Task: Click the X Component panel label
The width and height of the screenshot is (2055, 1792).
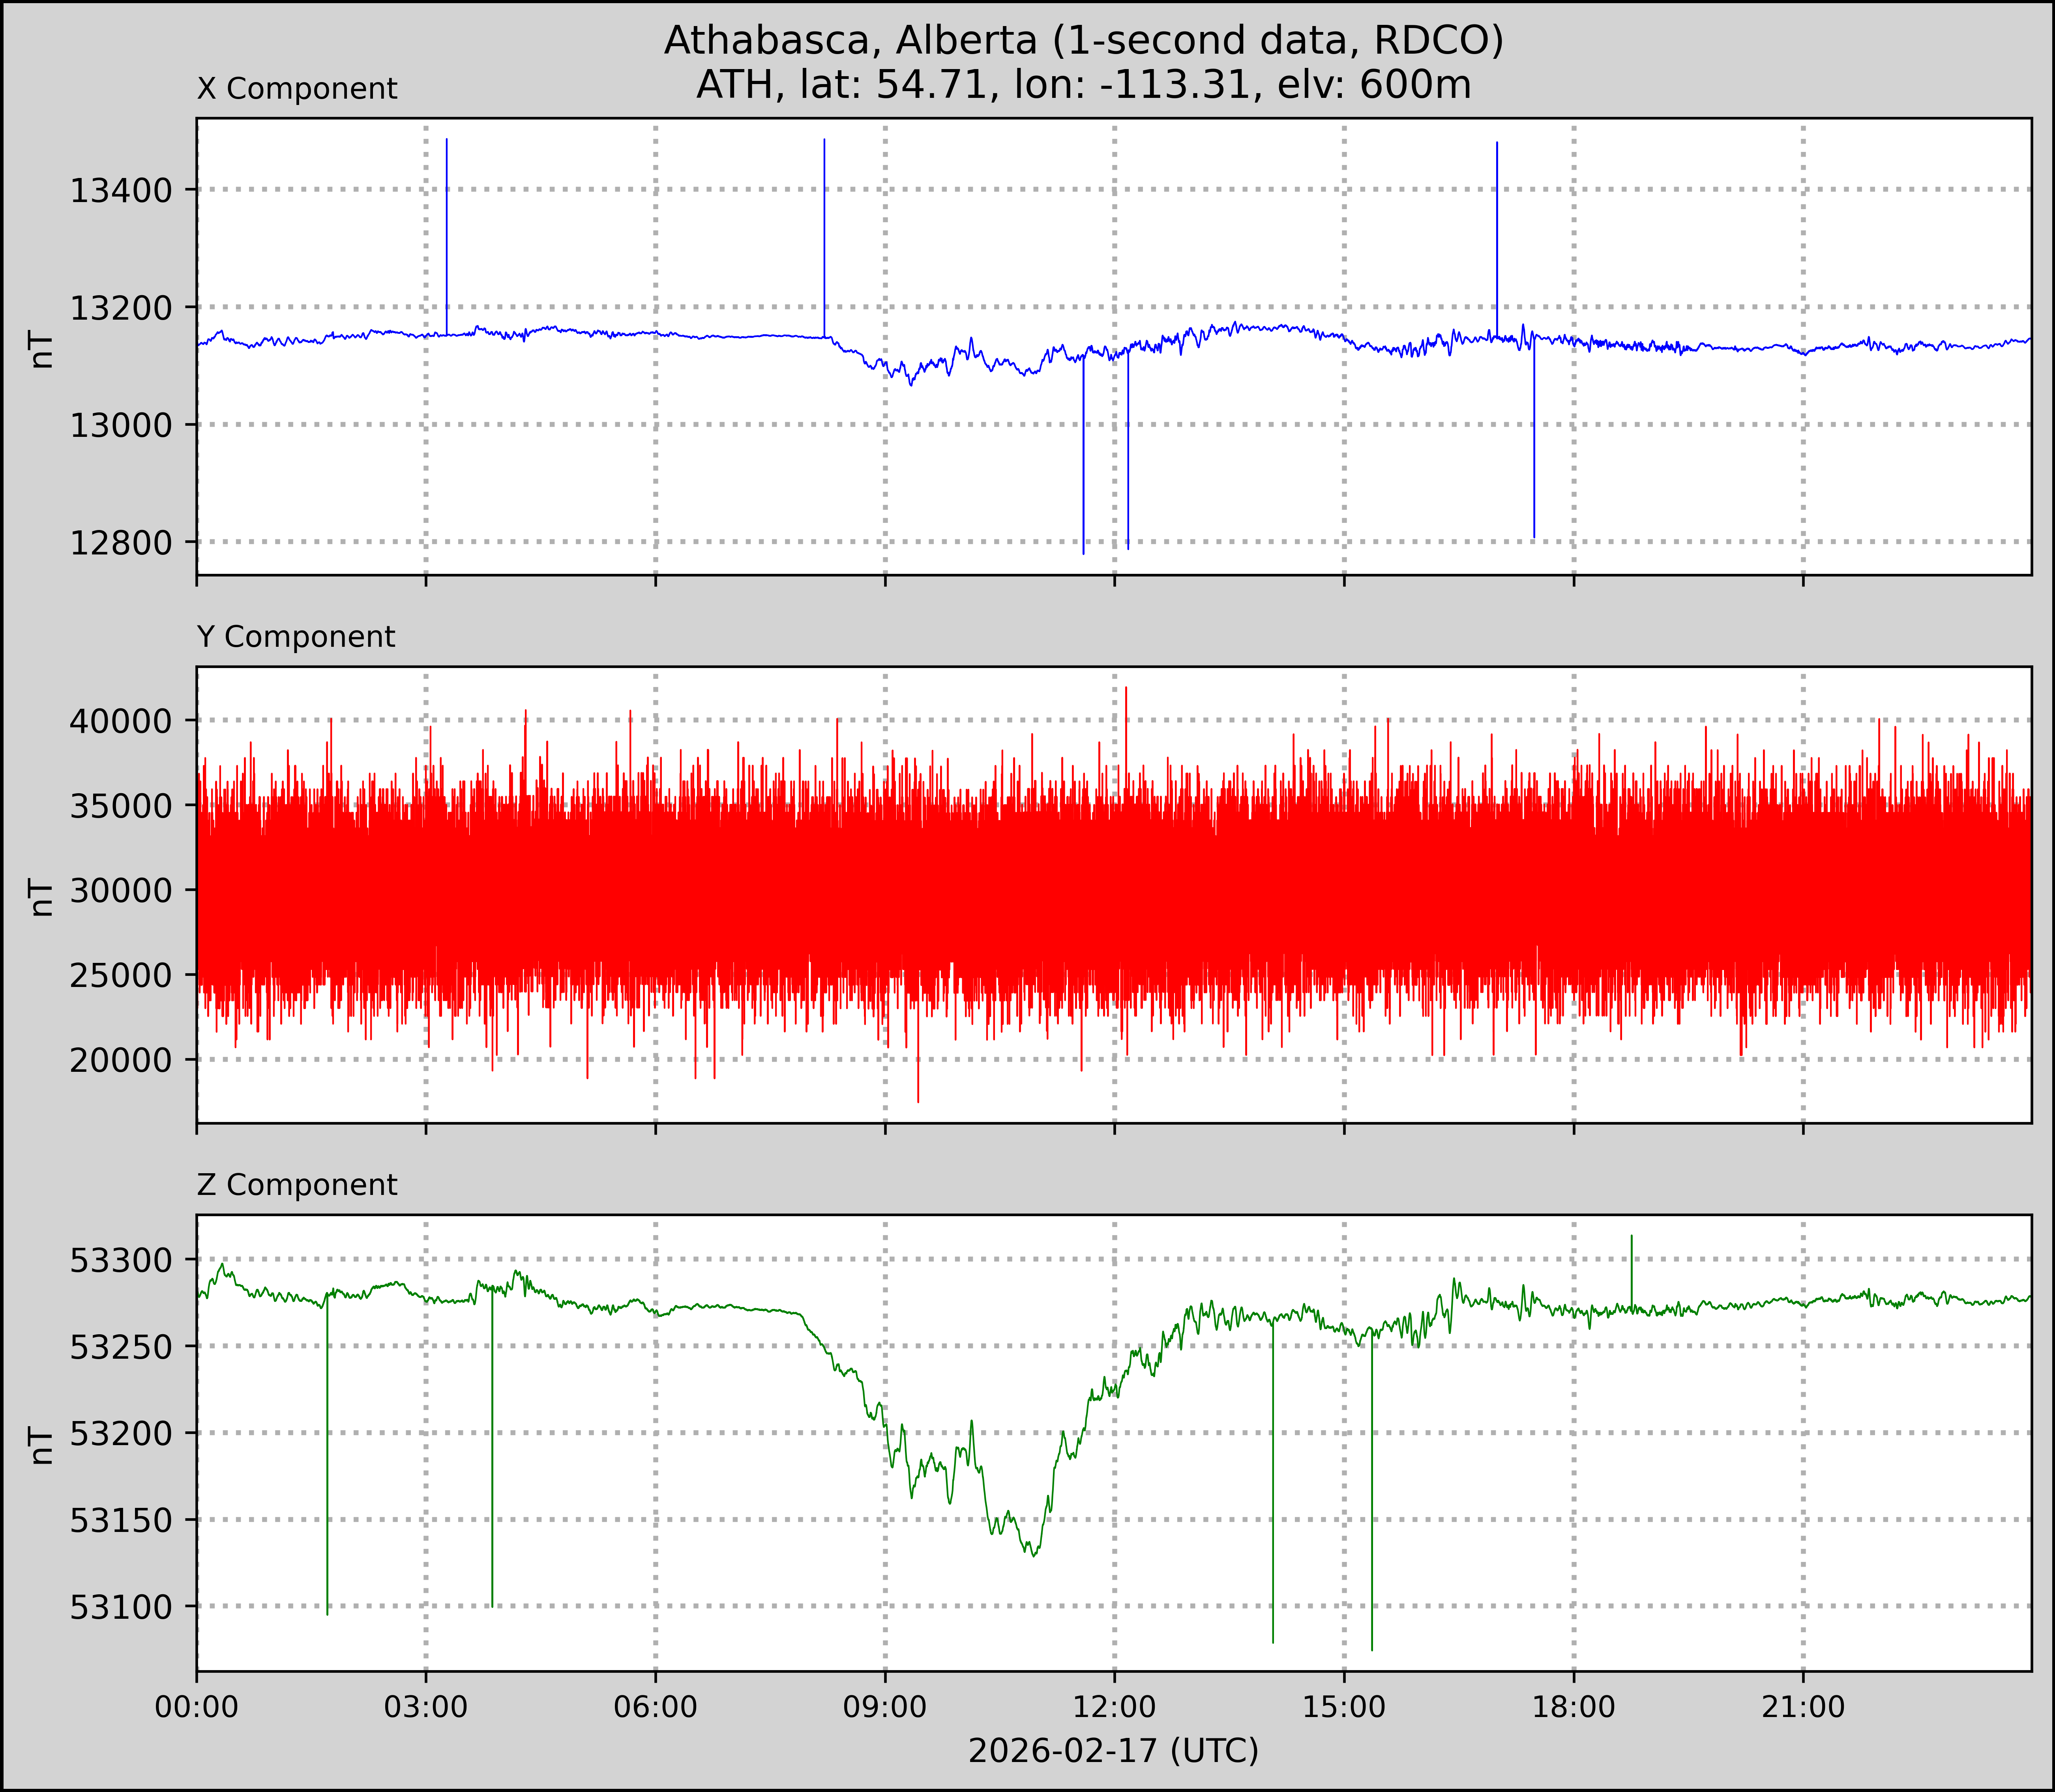Action: click(x=297, y=89)
